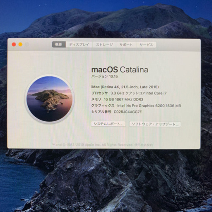
Task: Switch to the ディスプレイ tab
Action: (79, 44)
